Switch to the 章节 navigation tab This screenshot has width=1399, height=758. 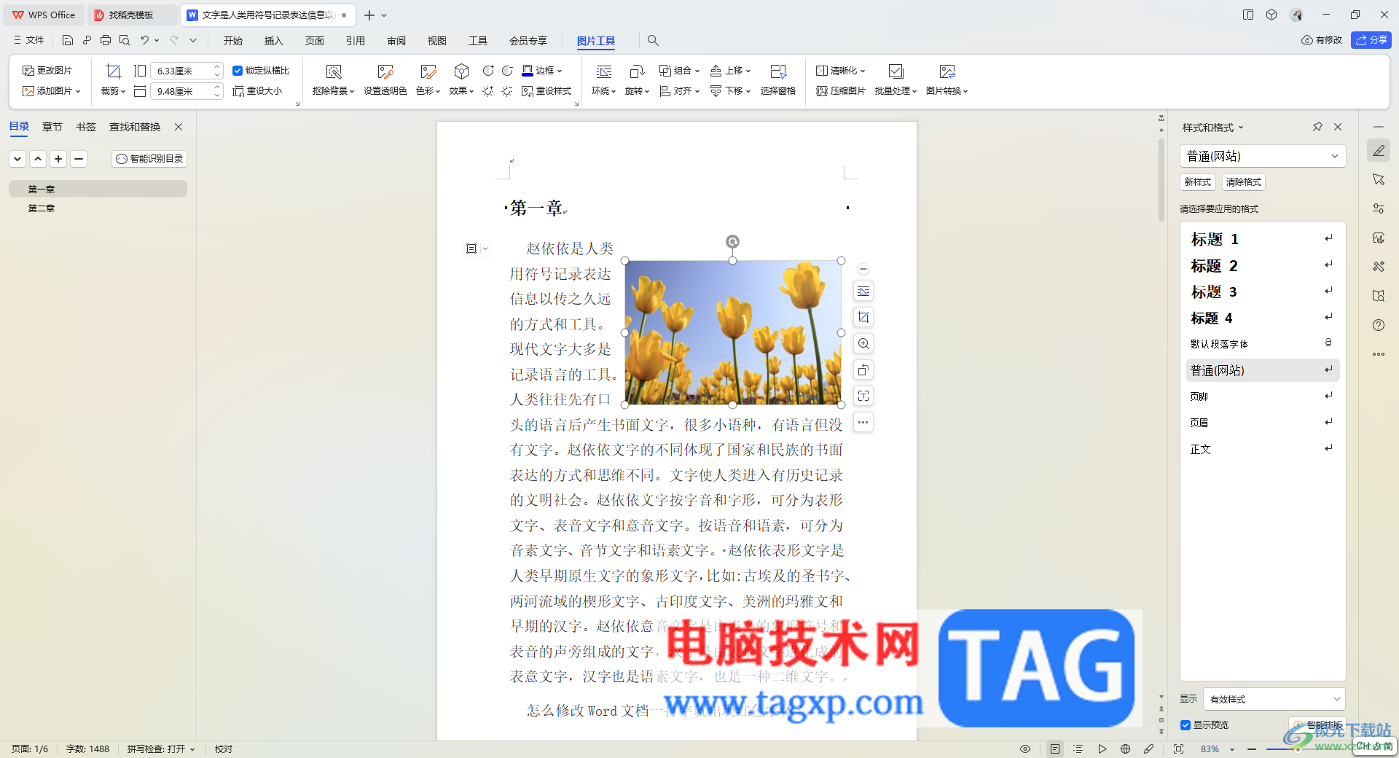click(x=52, y=127)
